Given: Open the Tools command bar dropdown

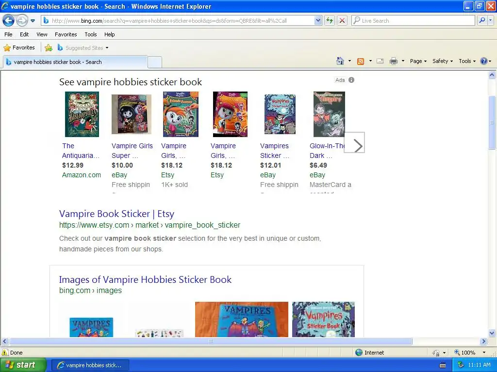Looking at the screenshot, I should (467, 61).
